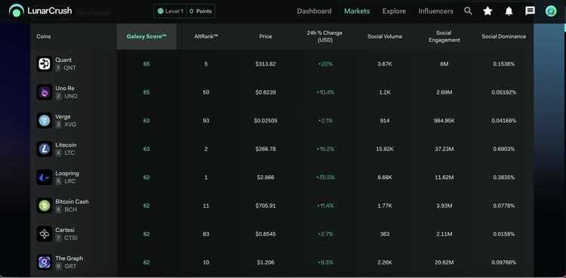
Task: Click the Cartesi coin icon
Action: (x=45, y=234)
